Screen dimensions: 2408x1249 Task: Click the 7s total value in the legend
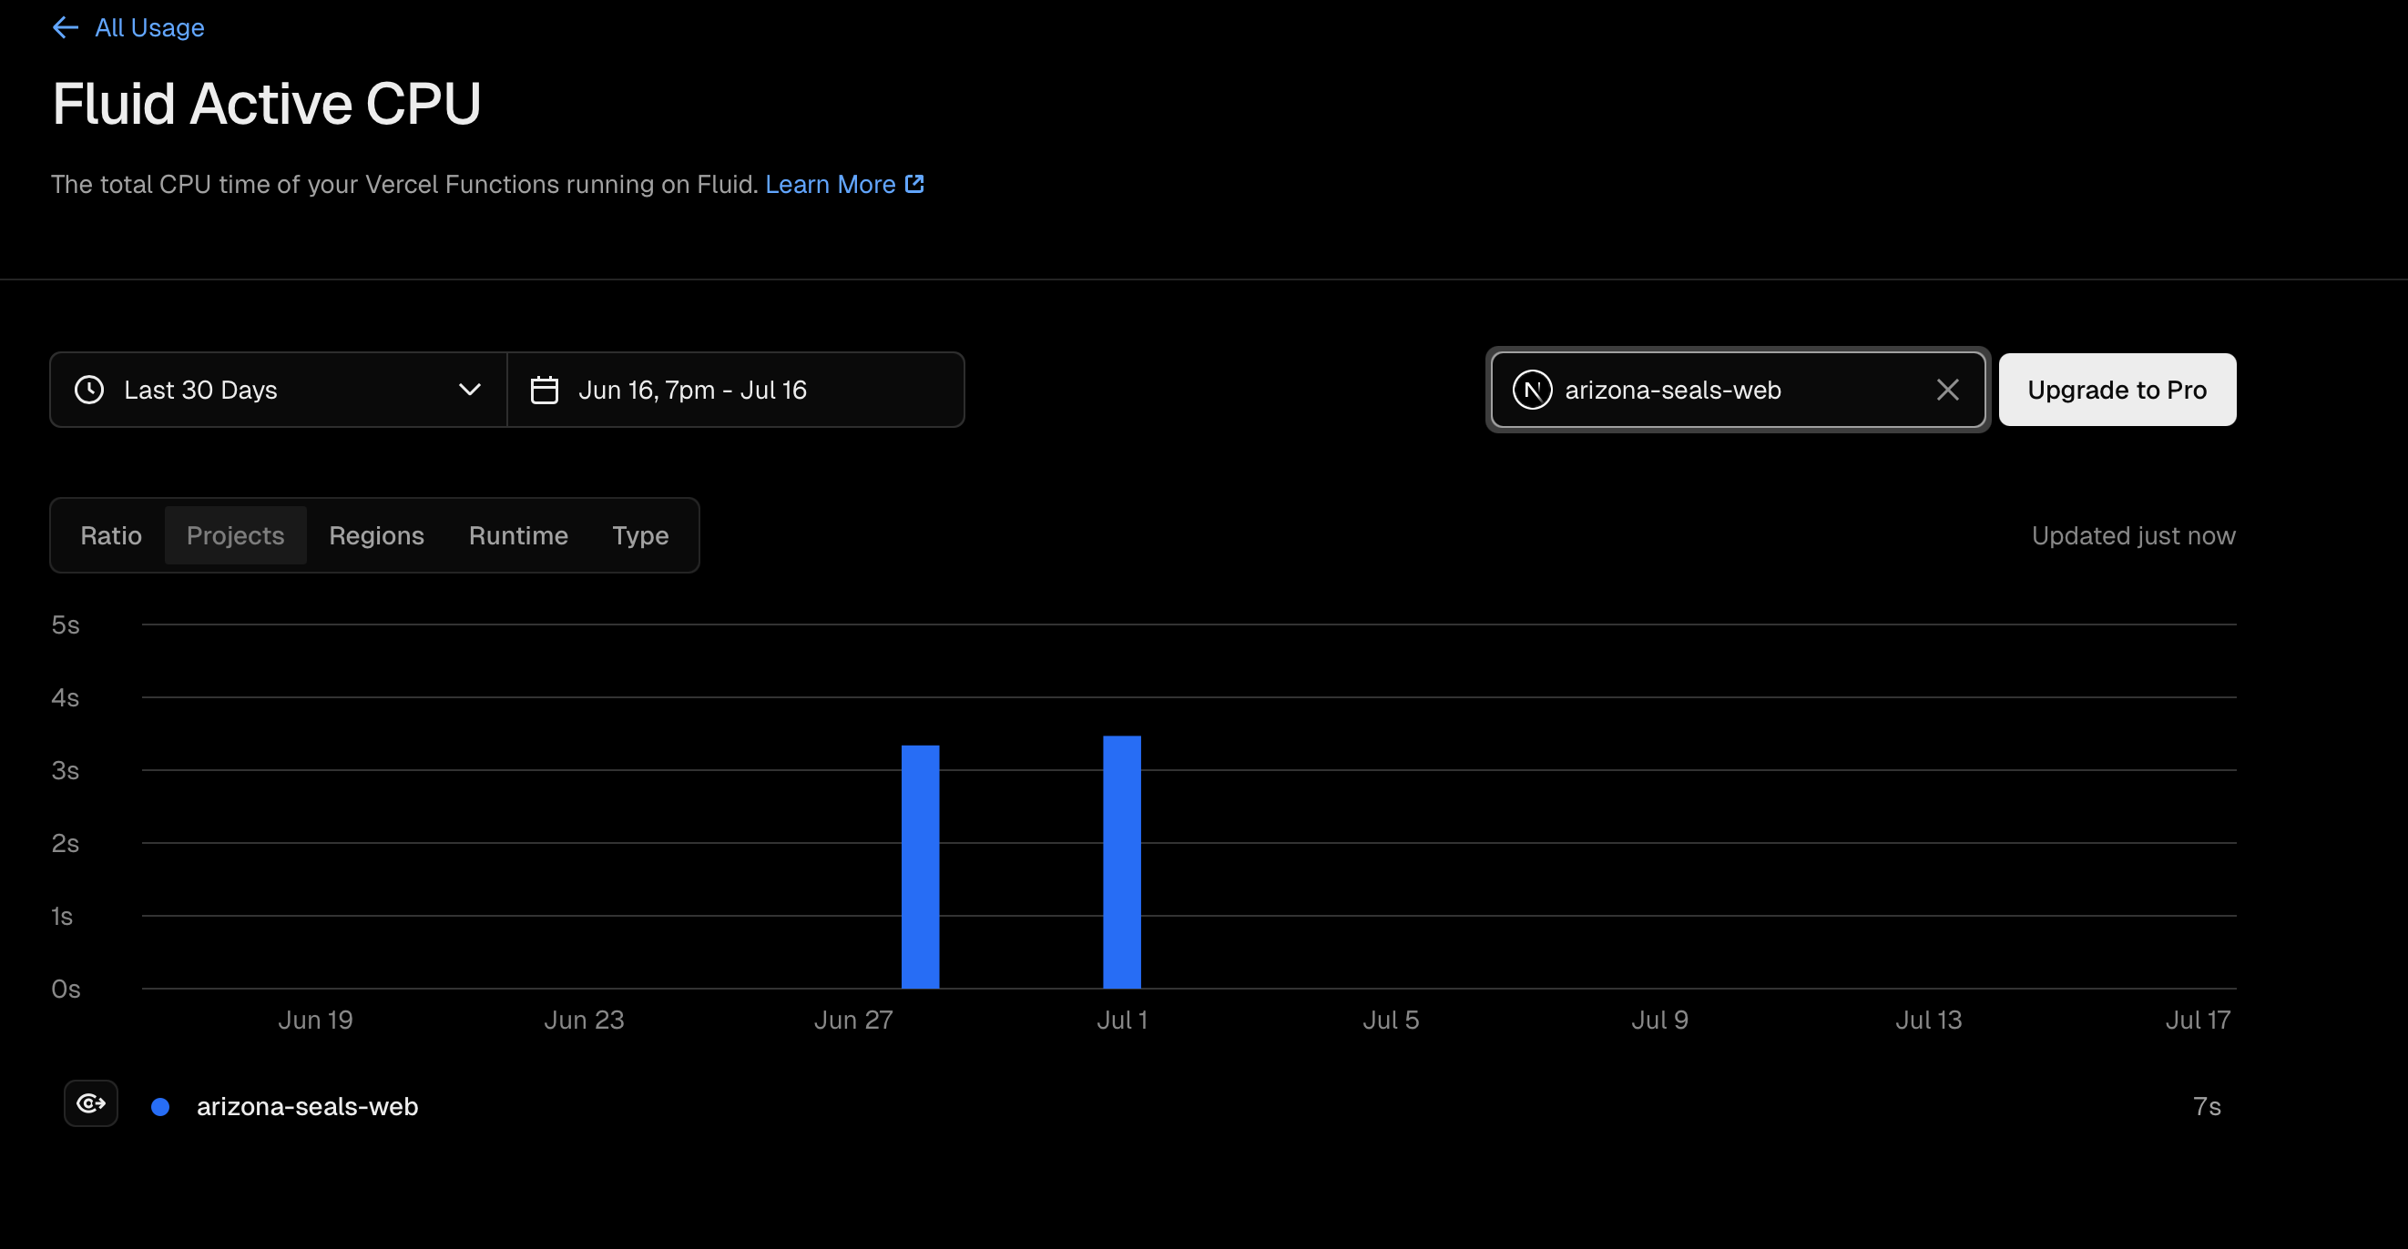tap(2207, 1107)
